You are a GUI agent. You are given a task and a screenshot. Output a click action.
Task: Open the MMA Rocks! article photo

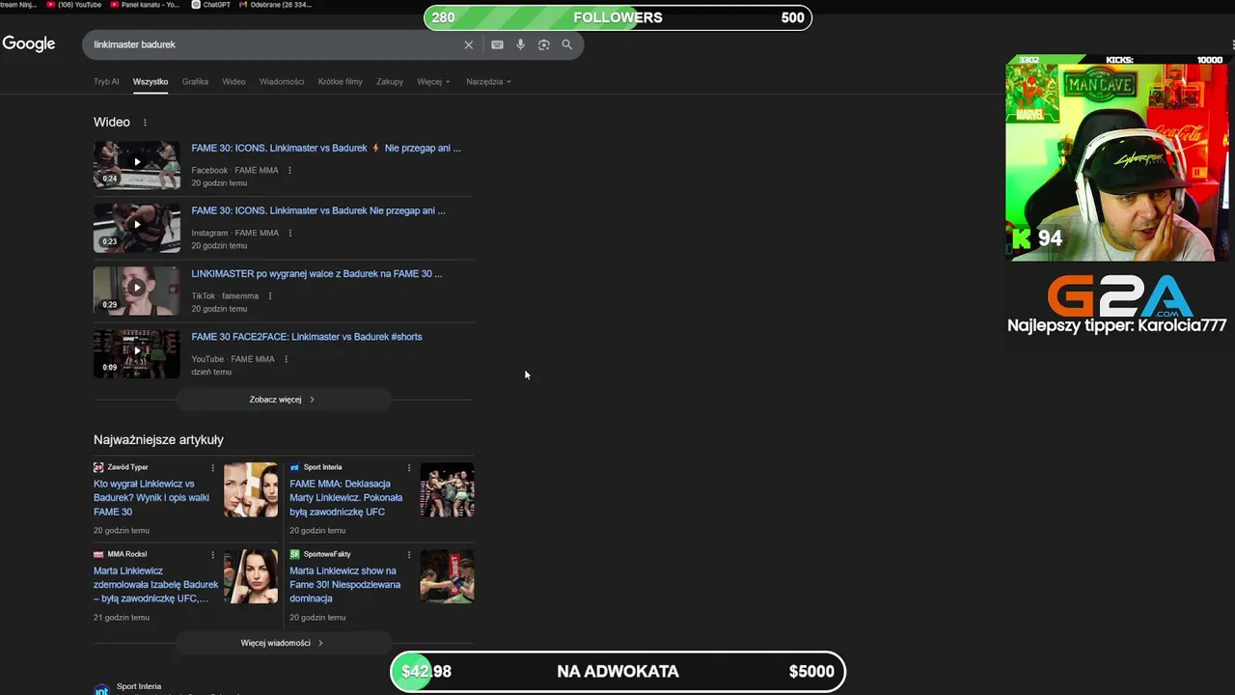[251, 576]
